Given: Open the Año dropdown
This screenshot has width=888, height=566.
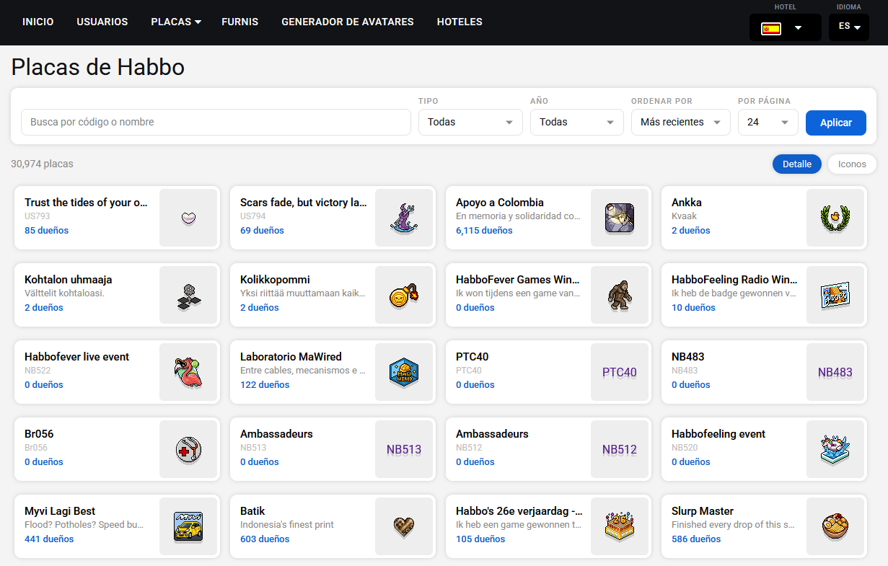Looking at the screenshot, I should pyautogui.click(x=577, y=122).
